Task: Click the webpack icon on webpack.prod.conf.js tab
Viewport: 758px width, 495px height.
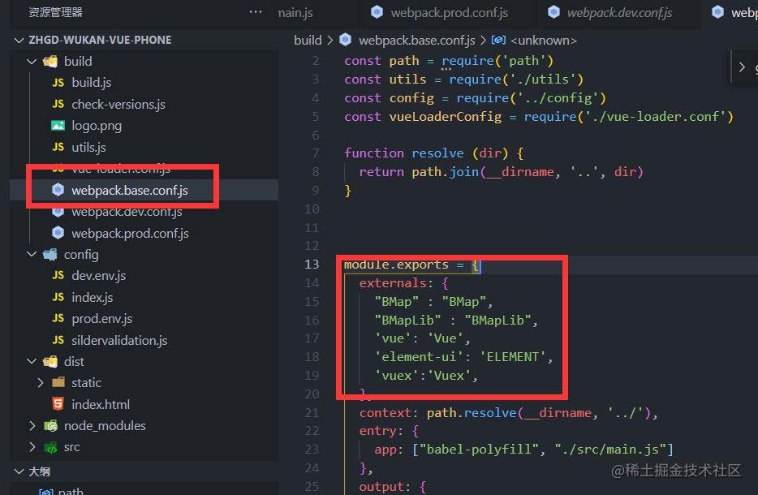Action: pyautogui.click(x=377, y=12)
